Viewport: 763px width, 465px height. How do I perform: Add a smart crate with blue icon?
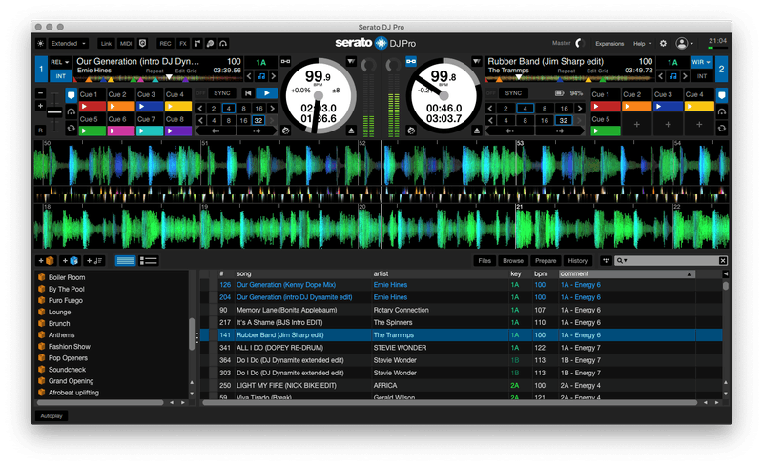[x=71, y=261]
